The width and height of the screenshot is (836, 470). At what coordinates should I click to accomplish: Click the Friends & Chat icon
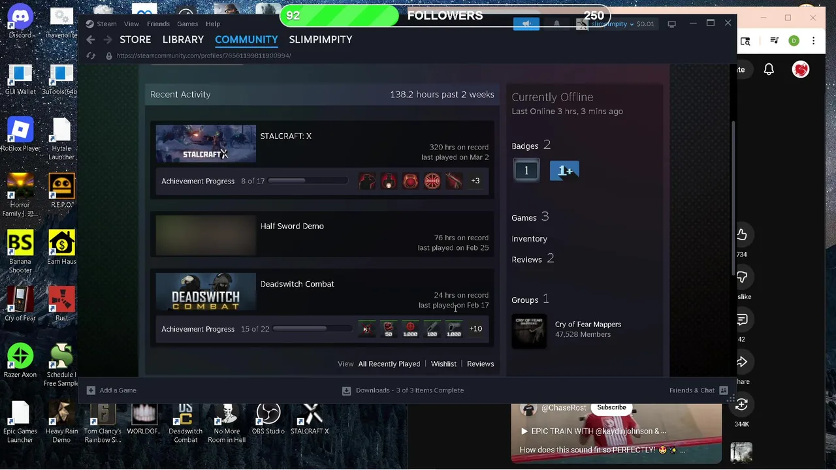point(724,390)
